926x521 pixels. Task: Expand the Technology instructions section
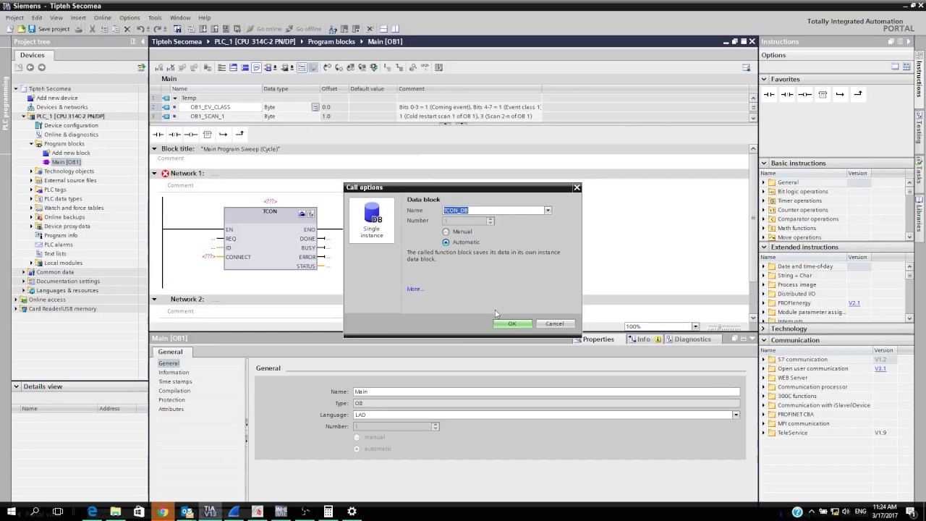point(764,329)
